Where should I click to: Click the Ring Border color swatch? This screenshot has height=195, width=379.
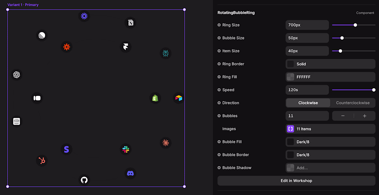pyautogui.click(x=290, y=64)
